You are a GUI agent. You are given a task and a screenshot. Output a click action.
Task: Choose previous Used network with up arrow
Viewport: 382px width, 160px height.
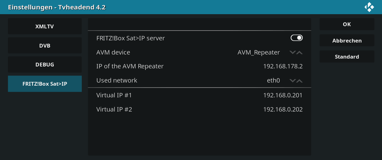pos(300,81)
